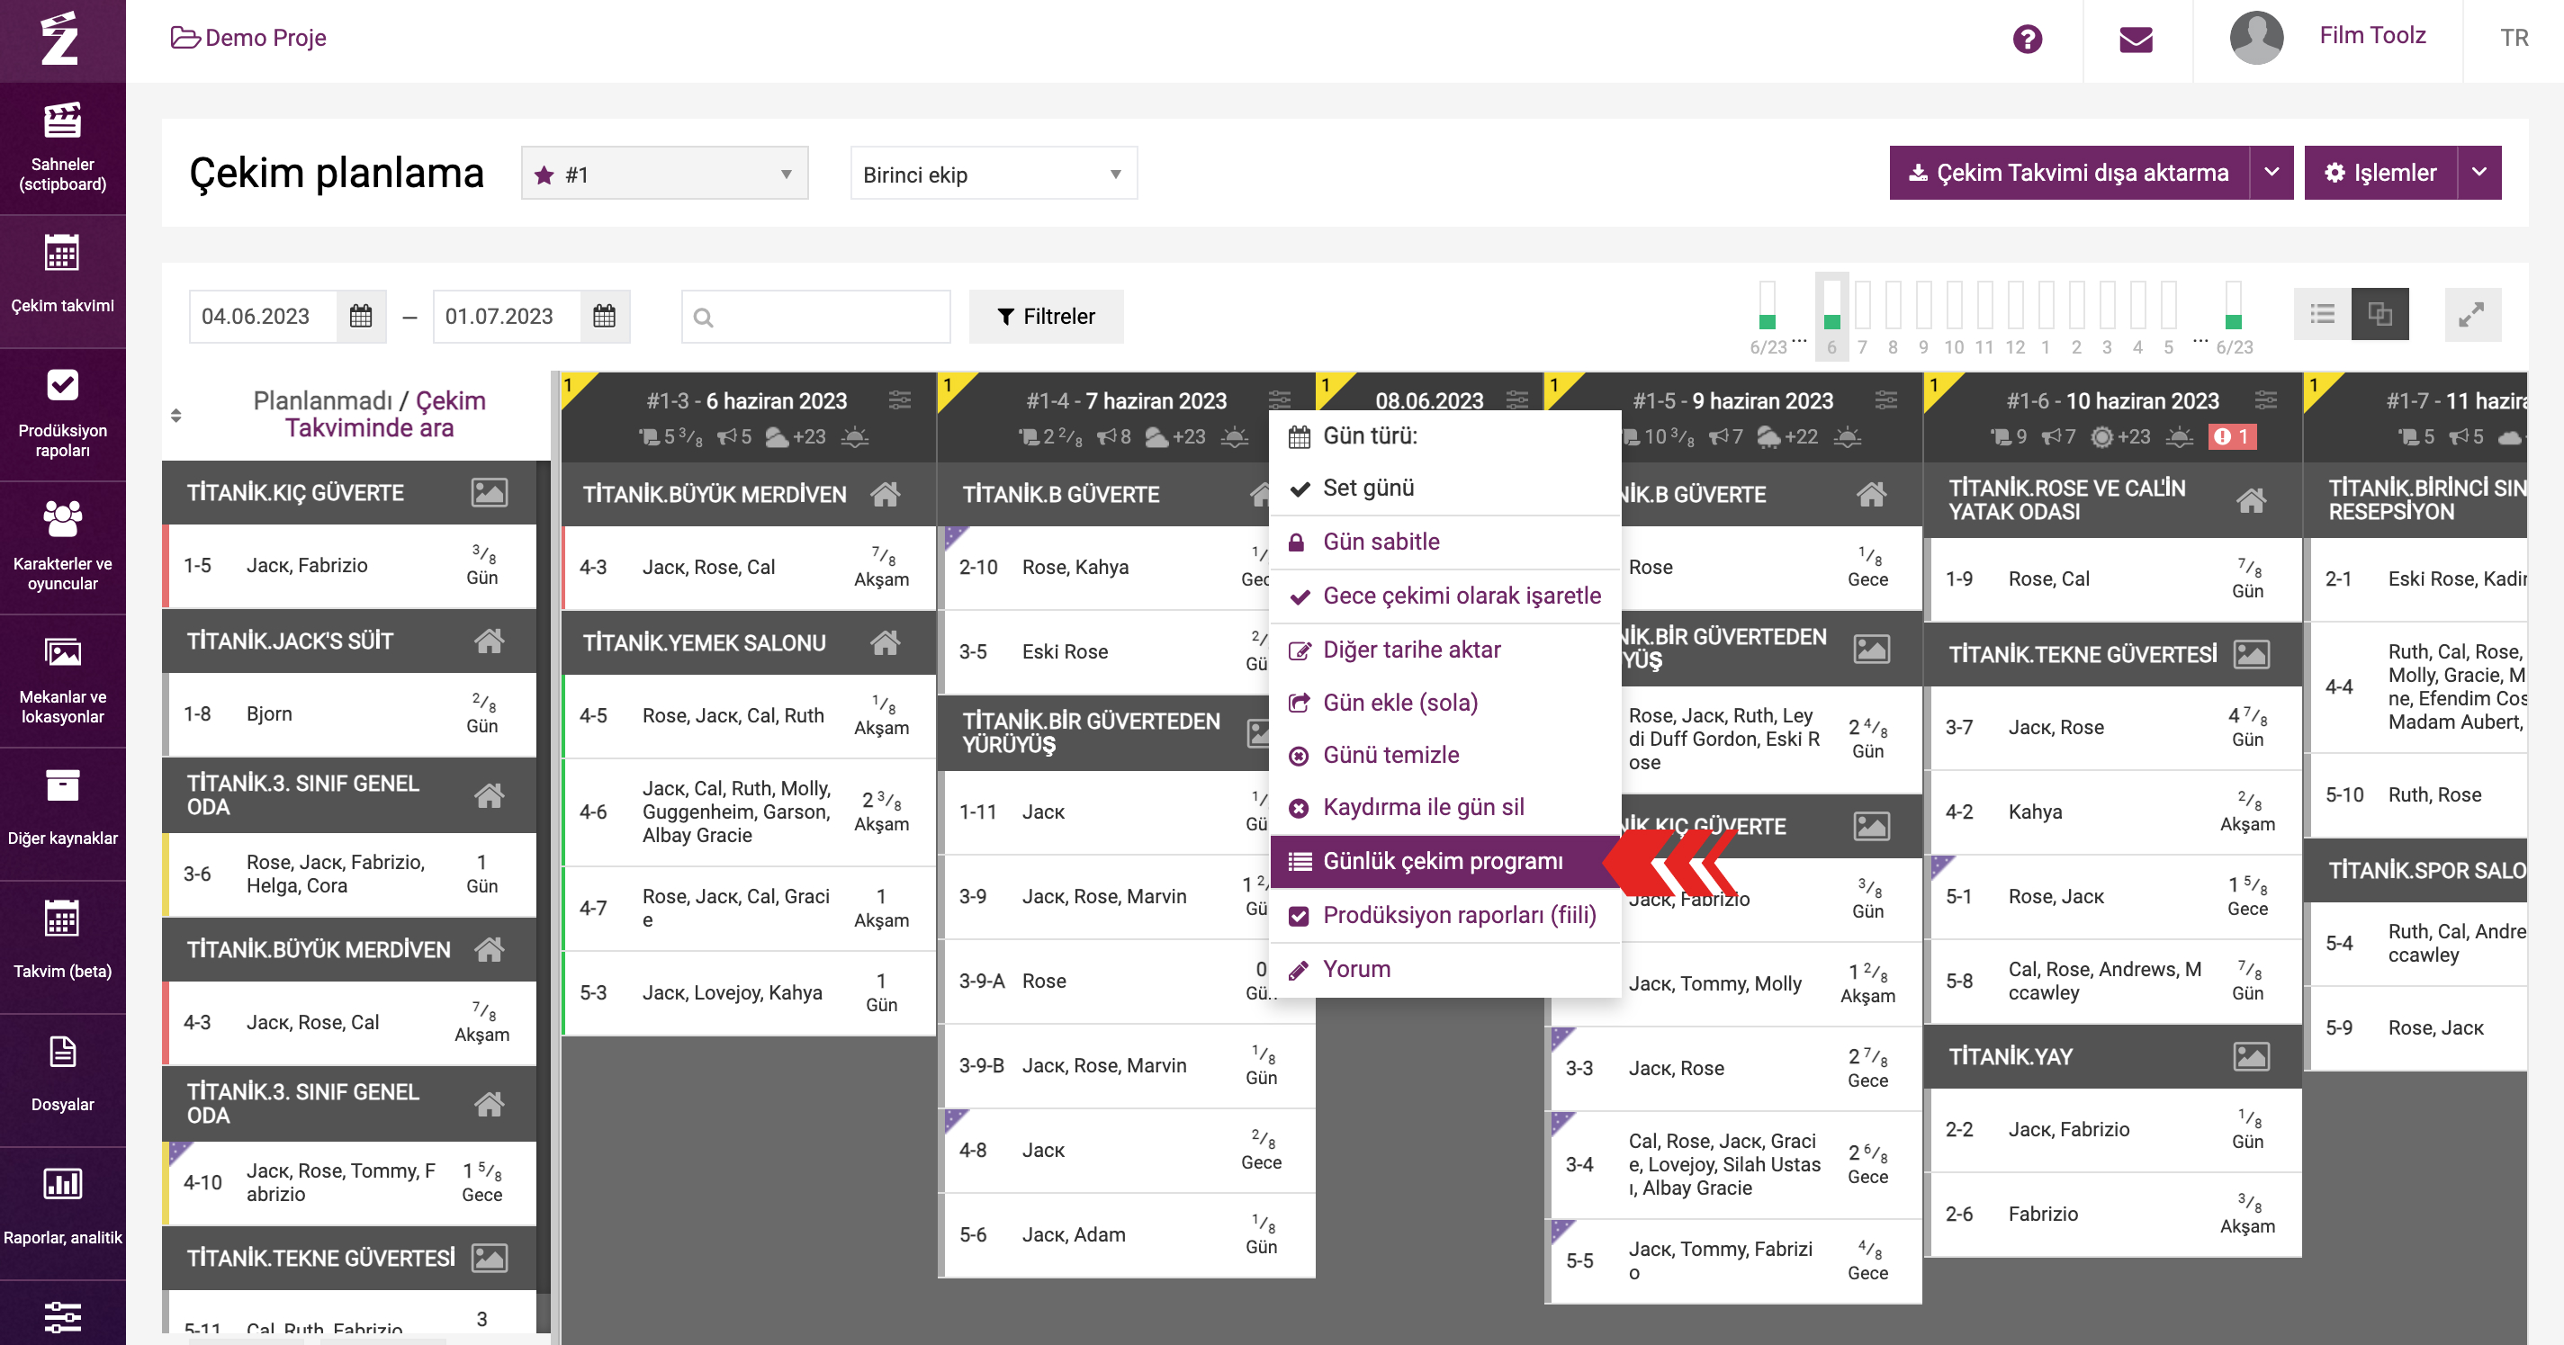Focus the schedule search field
The width and height of the screenshot is (2564, 1345).
pos(816,317)
